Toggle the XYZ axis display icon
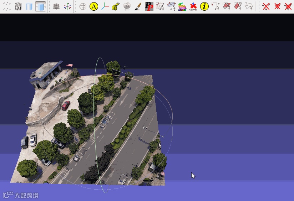This screenshot has height=201, width=294. (67, 6)
